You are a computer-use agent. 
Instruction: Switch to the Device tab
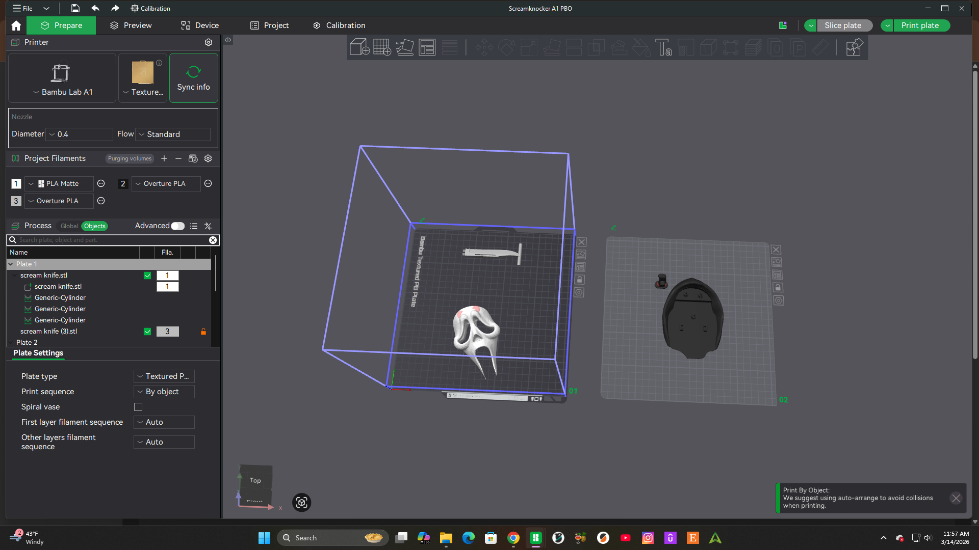200,25
